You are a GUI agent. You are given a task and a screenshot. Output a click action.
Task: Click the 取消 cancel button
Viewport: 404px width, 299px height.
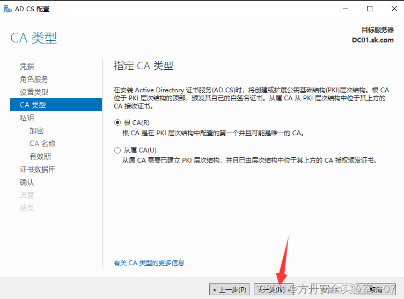(376, 290)
